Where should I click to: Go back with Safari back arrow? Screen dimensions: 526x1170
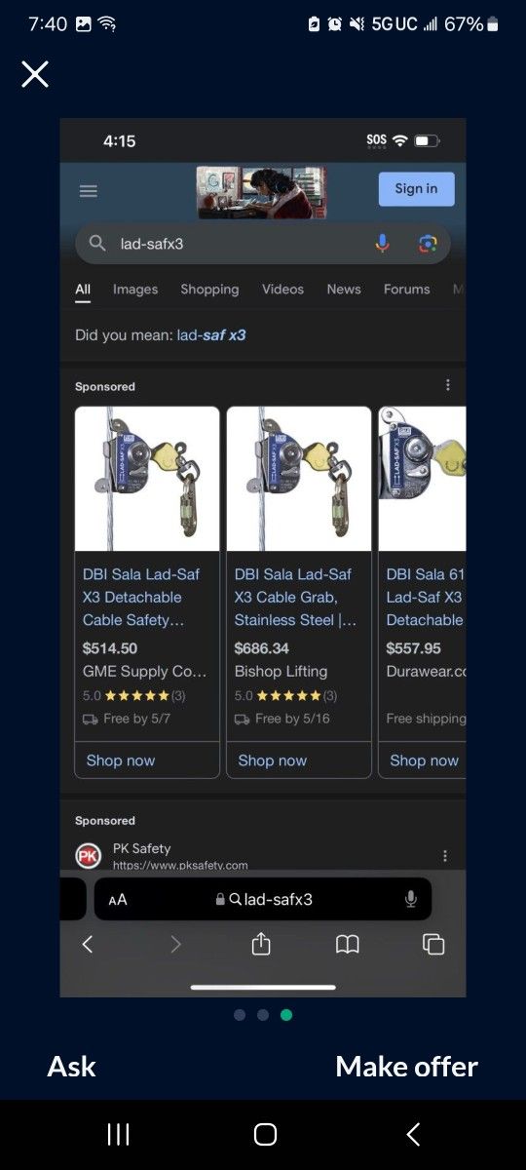click(x=88, y=944)
